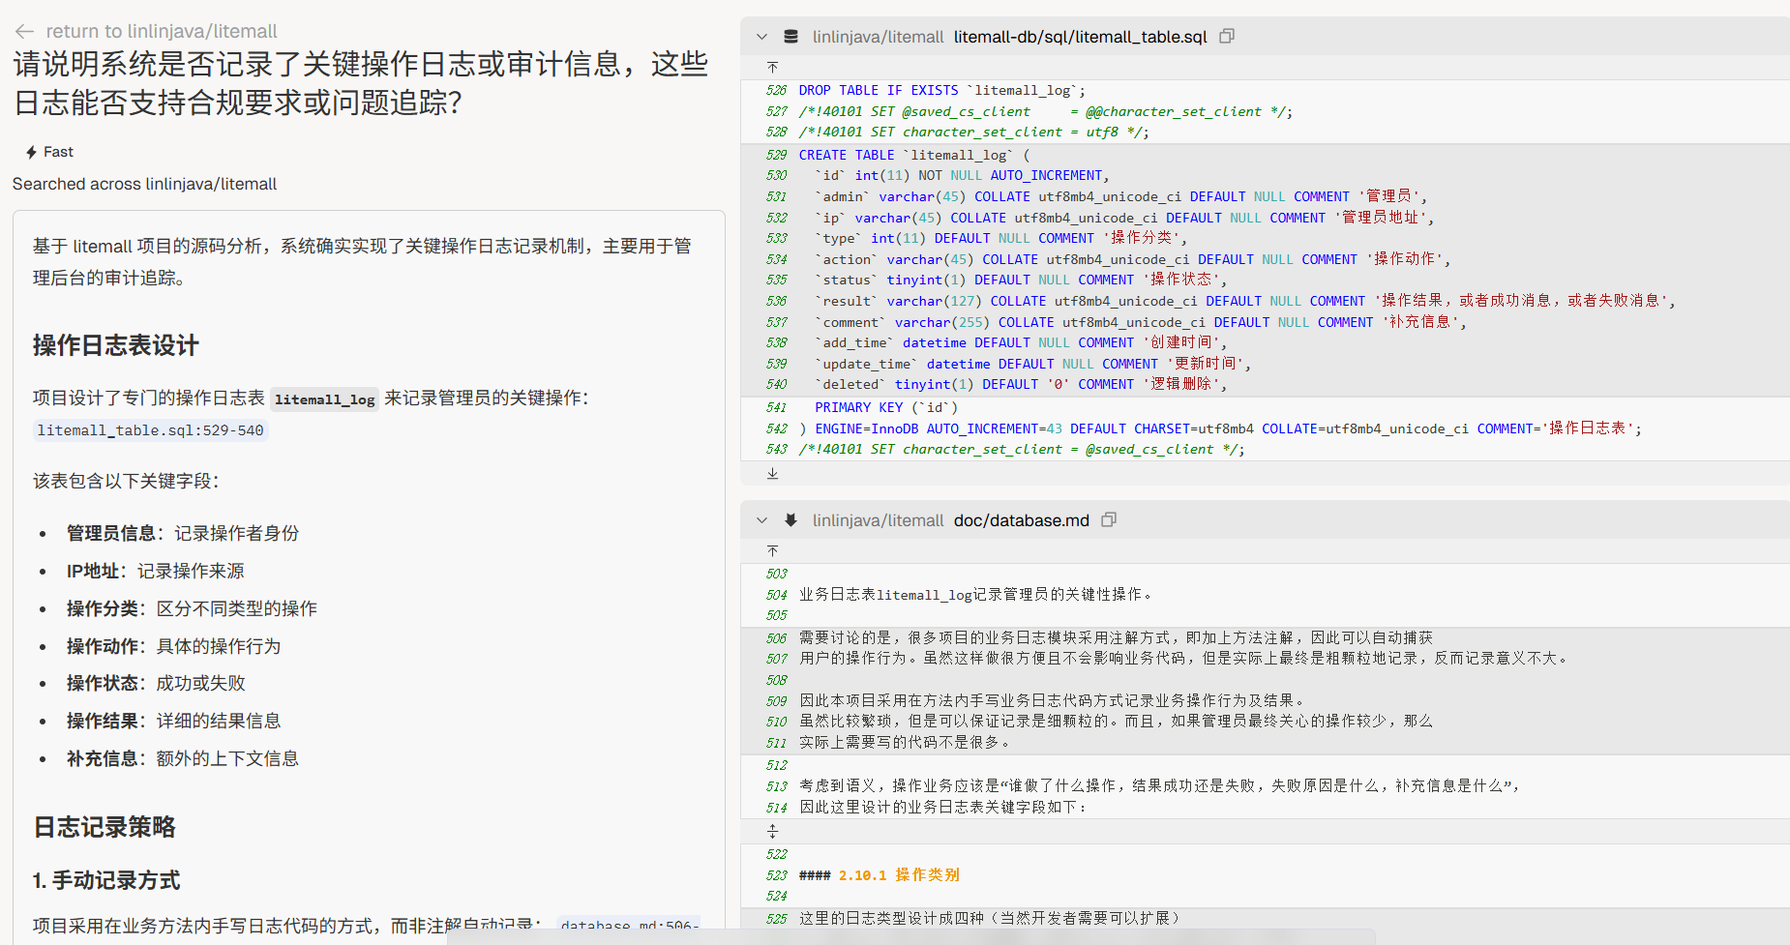The height and width of the screenshot is (945, 1790).
Task: Expand code below line 543 in the SQL file
Action: [x=772, y=473]
